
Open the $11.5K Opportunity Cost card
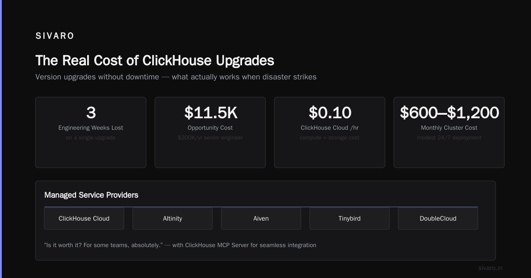click(210, 132)
